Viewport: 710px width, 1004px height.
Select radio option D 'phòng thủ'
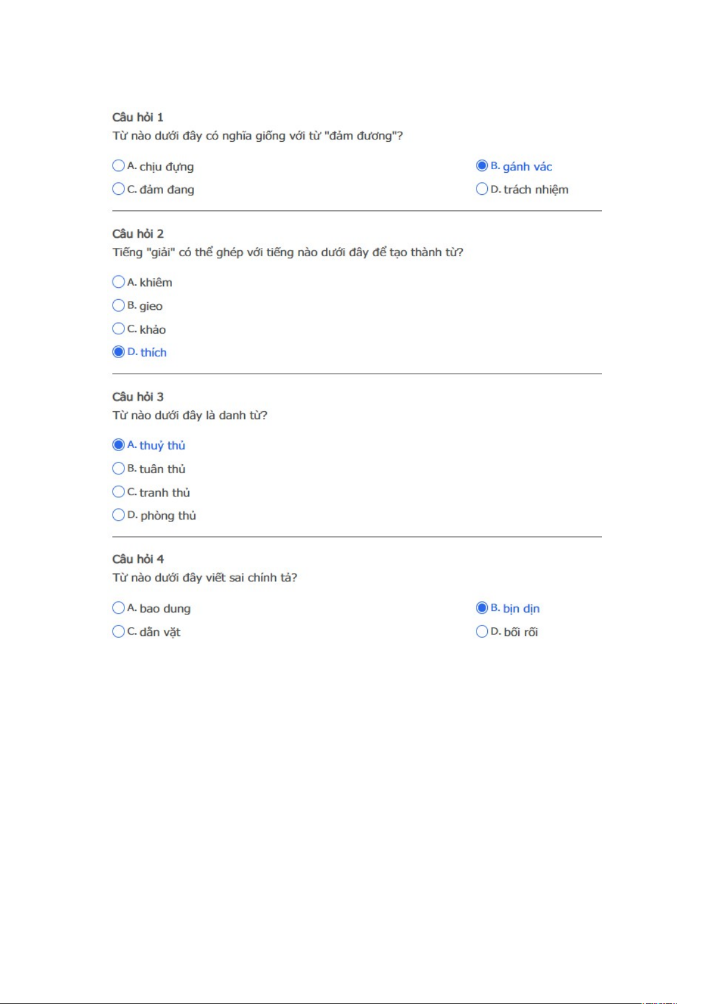(x=119, y=515)
